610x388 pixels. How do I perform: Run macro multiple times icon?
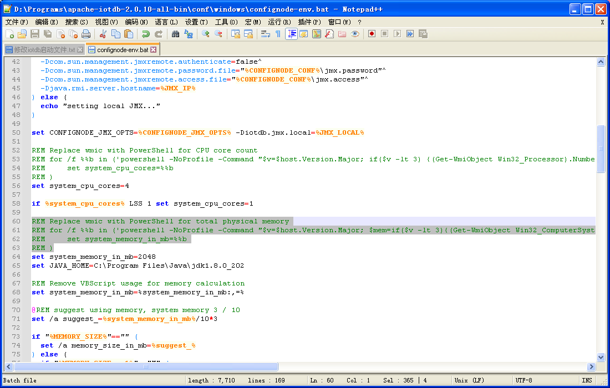click(410, 34)
